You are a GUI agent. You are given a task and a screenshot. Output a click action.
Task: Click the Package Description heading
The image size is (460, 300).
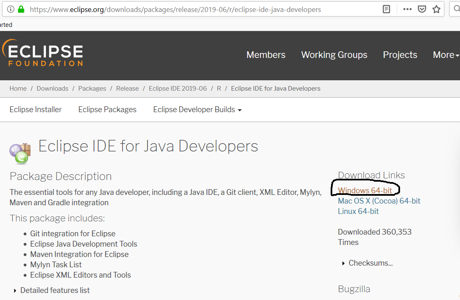click(x=61, y=176)
